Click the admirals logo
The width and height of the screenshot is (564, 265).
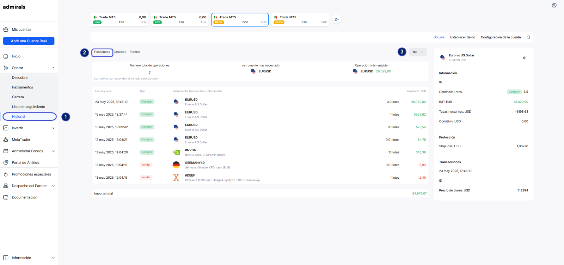(14, 7)
